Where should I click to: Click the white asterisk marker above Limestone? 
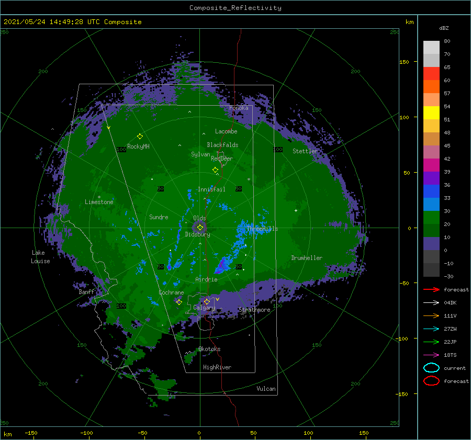coord(99,197)
